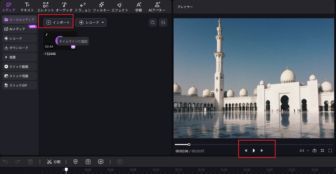Click the 00:02:06 current time text
This screenshot has width=336, height=174.
click(x=182, y=151)
